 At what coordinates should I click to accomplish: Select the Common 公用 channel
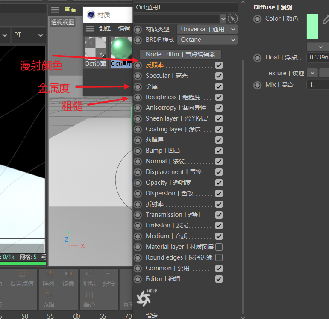click(x=167, y=269)
